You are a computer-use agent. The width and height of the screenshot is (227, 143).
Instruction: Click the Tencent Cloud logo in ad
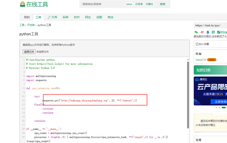[x=197, y=79]
